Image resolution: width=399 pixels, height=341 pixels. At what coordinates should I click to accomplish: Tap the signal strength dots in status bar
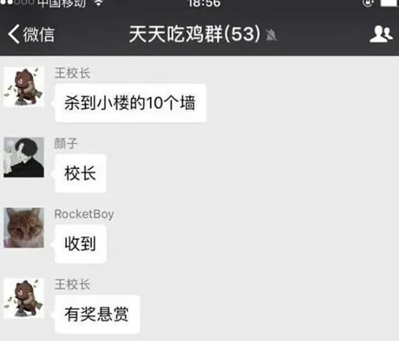click(x=17, y=2)
